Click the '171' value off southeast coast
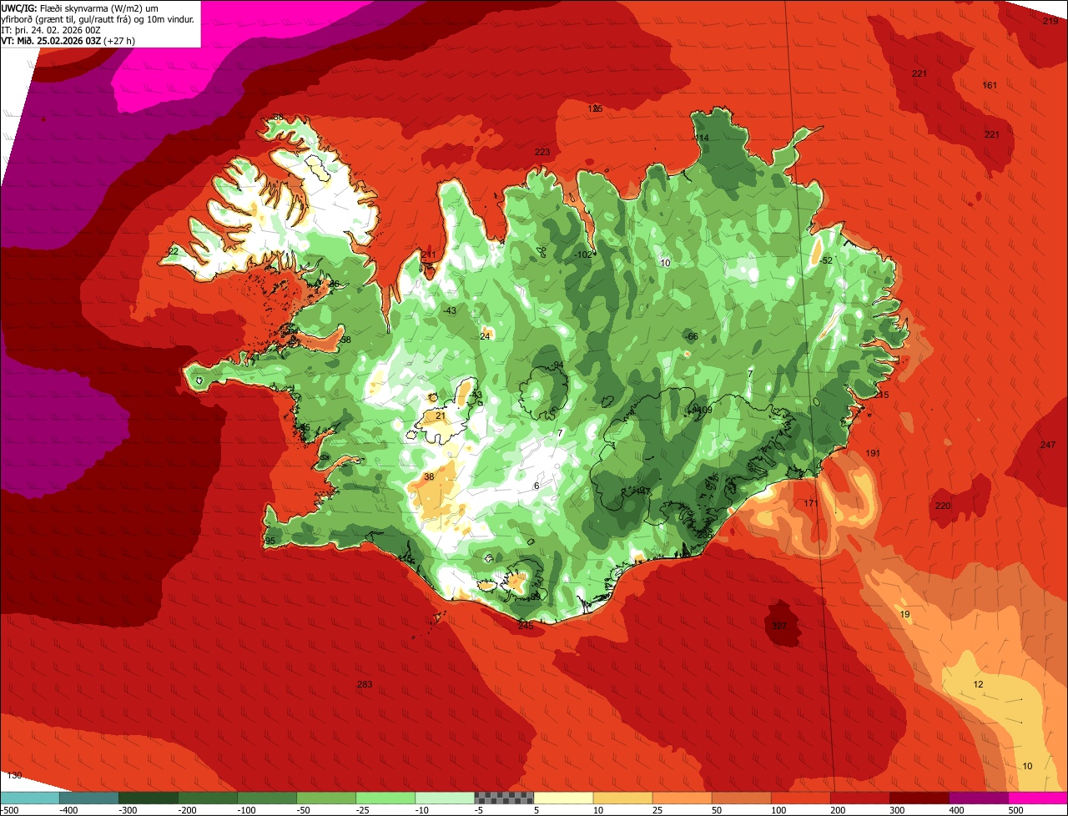 (x=811, y=503)
